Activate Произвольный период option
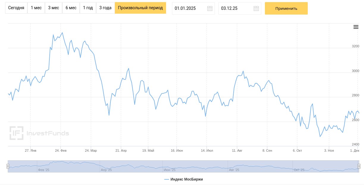This screenshot has width=364, height=185. point(140,8)
